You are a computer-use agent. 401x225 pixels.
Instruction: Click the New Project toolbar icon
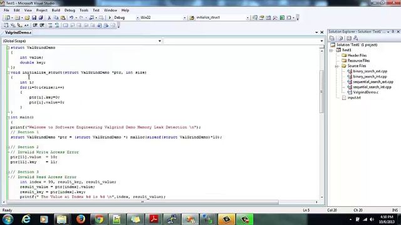(7, 17)
